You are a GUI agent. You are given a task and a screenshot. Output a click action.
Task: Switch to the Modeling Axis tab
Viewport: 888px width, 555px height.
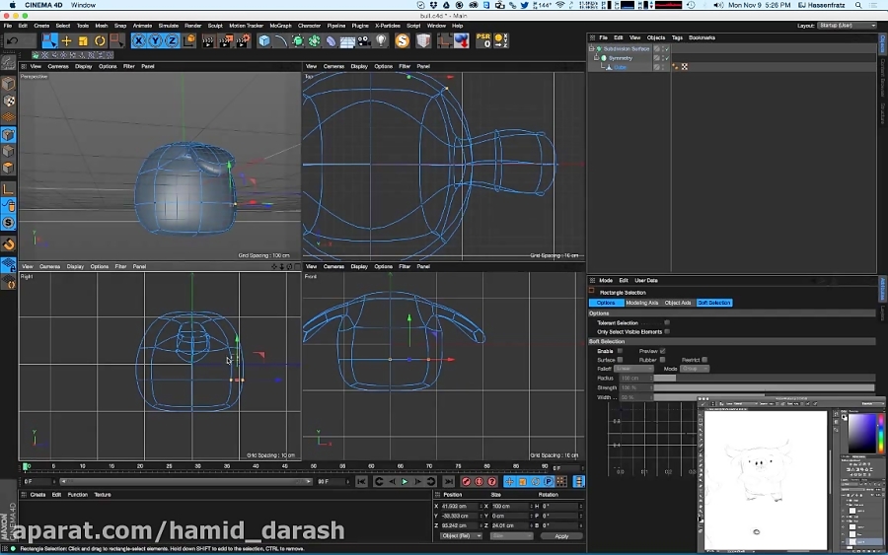[x=642, y=303]
